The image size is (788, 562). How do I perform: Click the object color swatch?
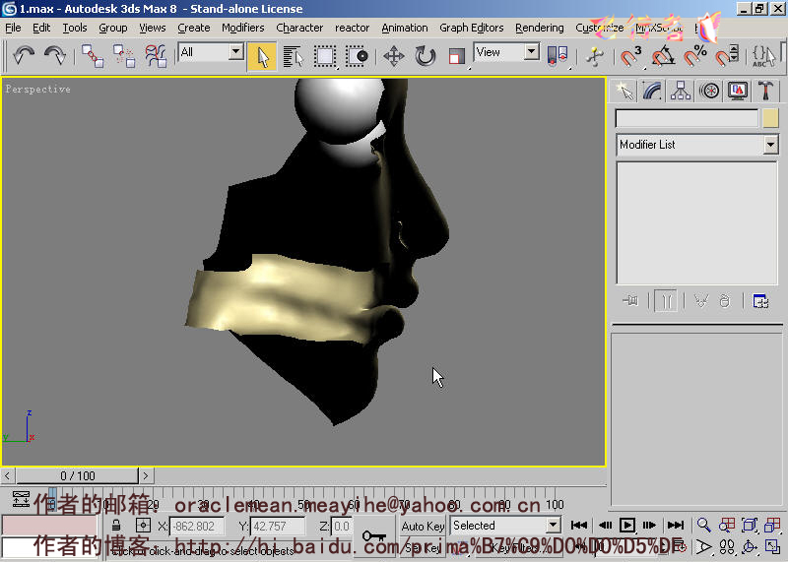[x=770, y=118]
